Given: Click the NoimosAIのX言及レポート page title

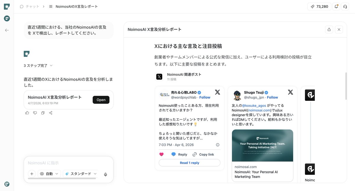Looking at the screenshot, I should point(77,6).
